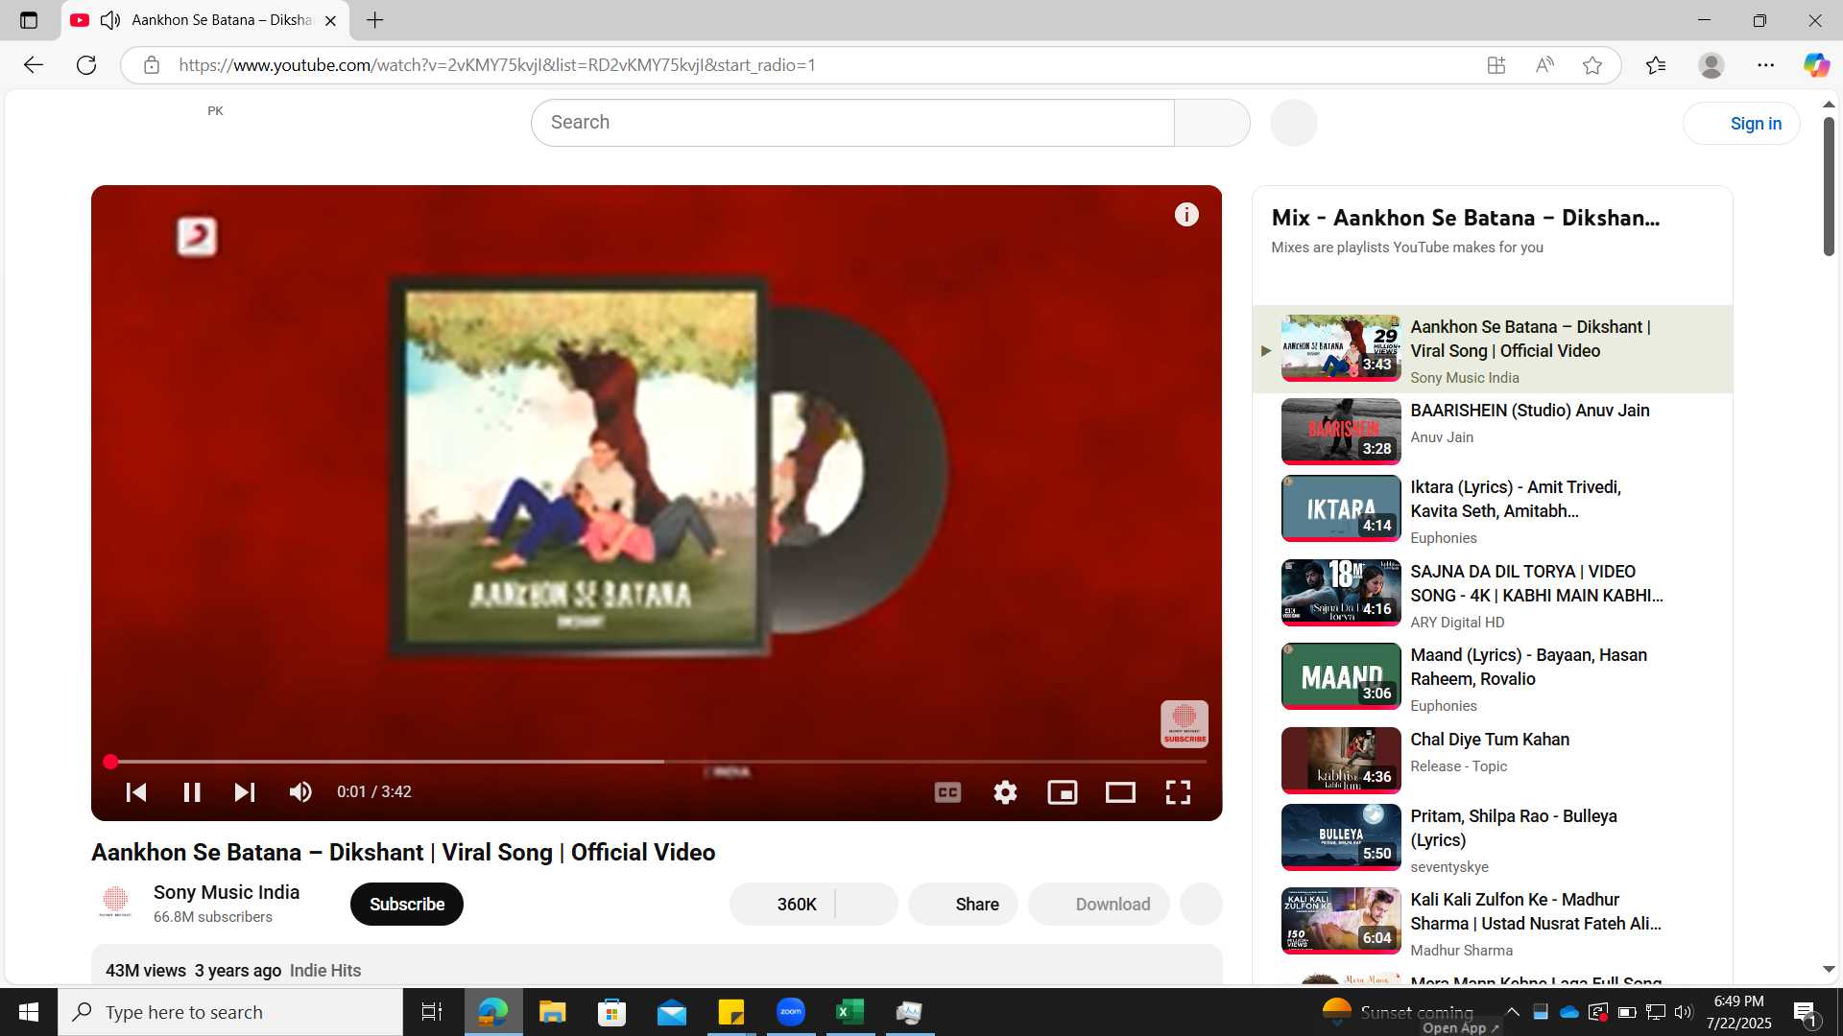Open a new browser tab

(x=375, y=20)
